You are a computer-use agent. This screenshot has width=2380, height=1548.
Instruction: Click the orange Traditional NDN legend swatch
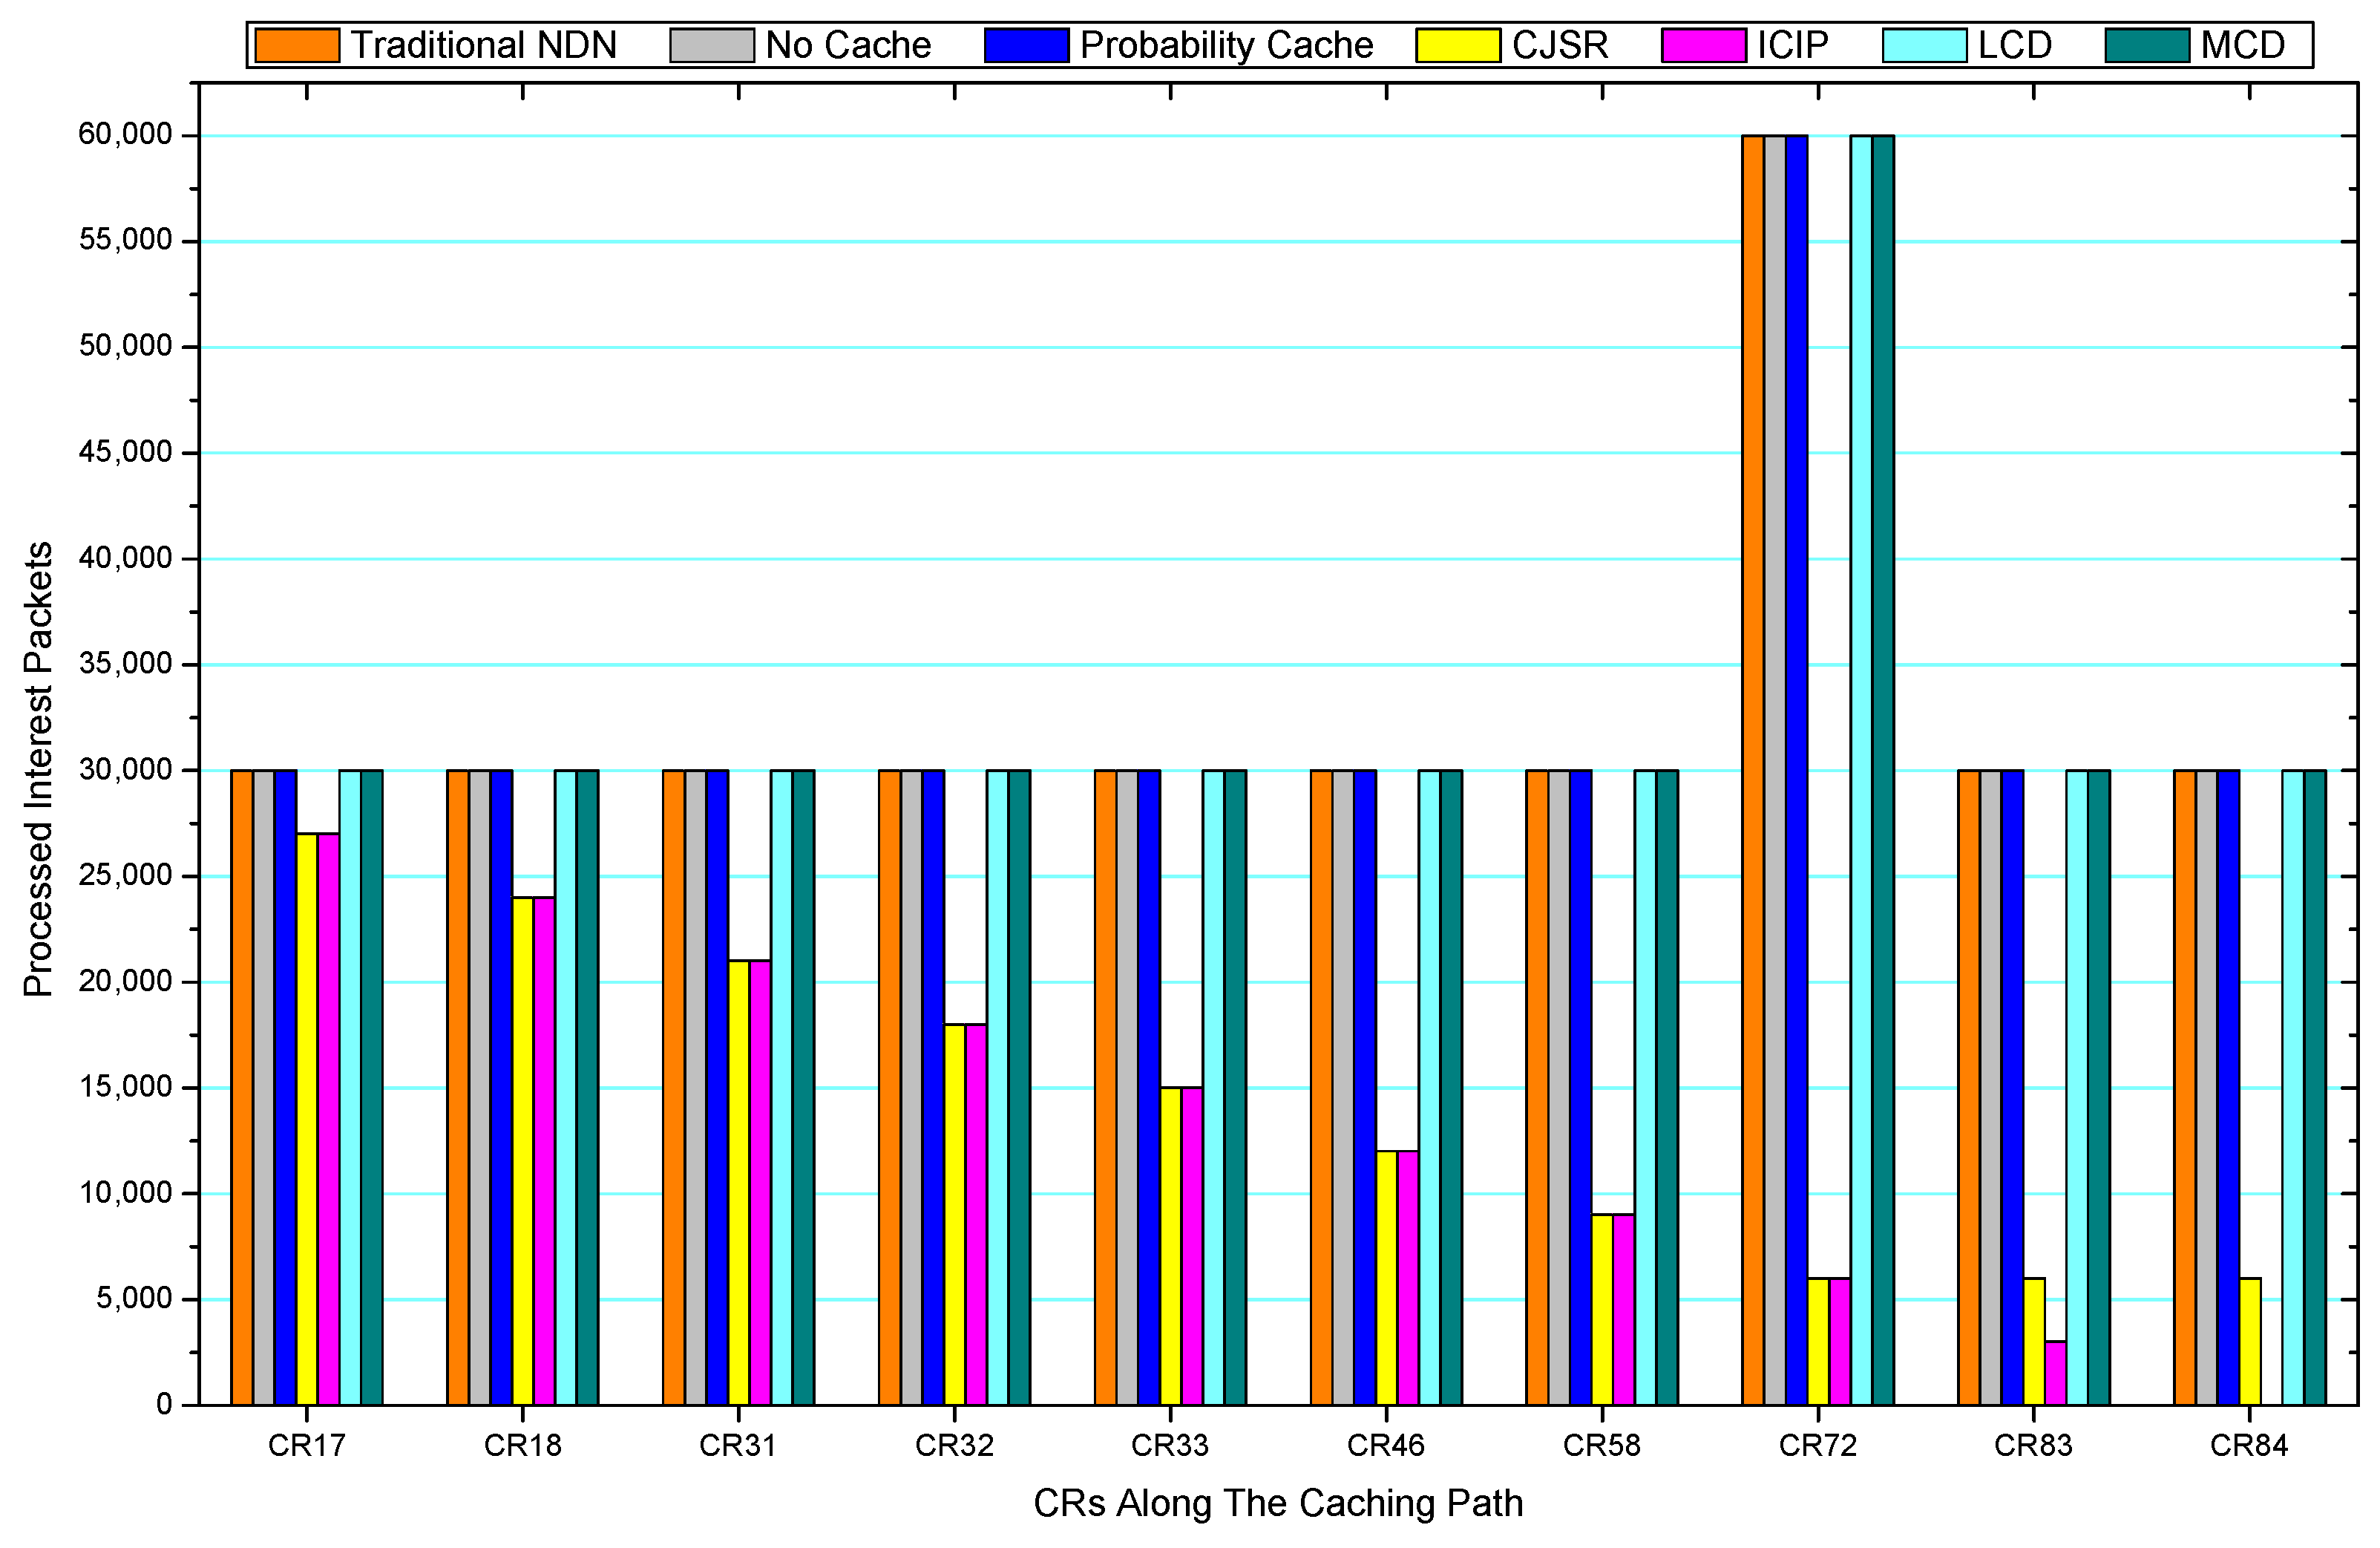pyautogui.click(x=297, y=46)
